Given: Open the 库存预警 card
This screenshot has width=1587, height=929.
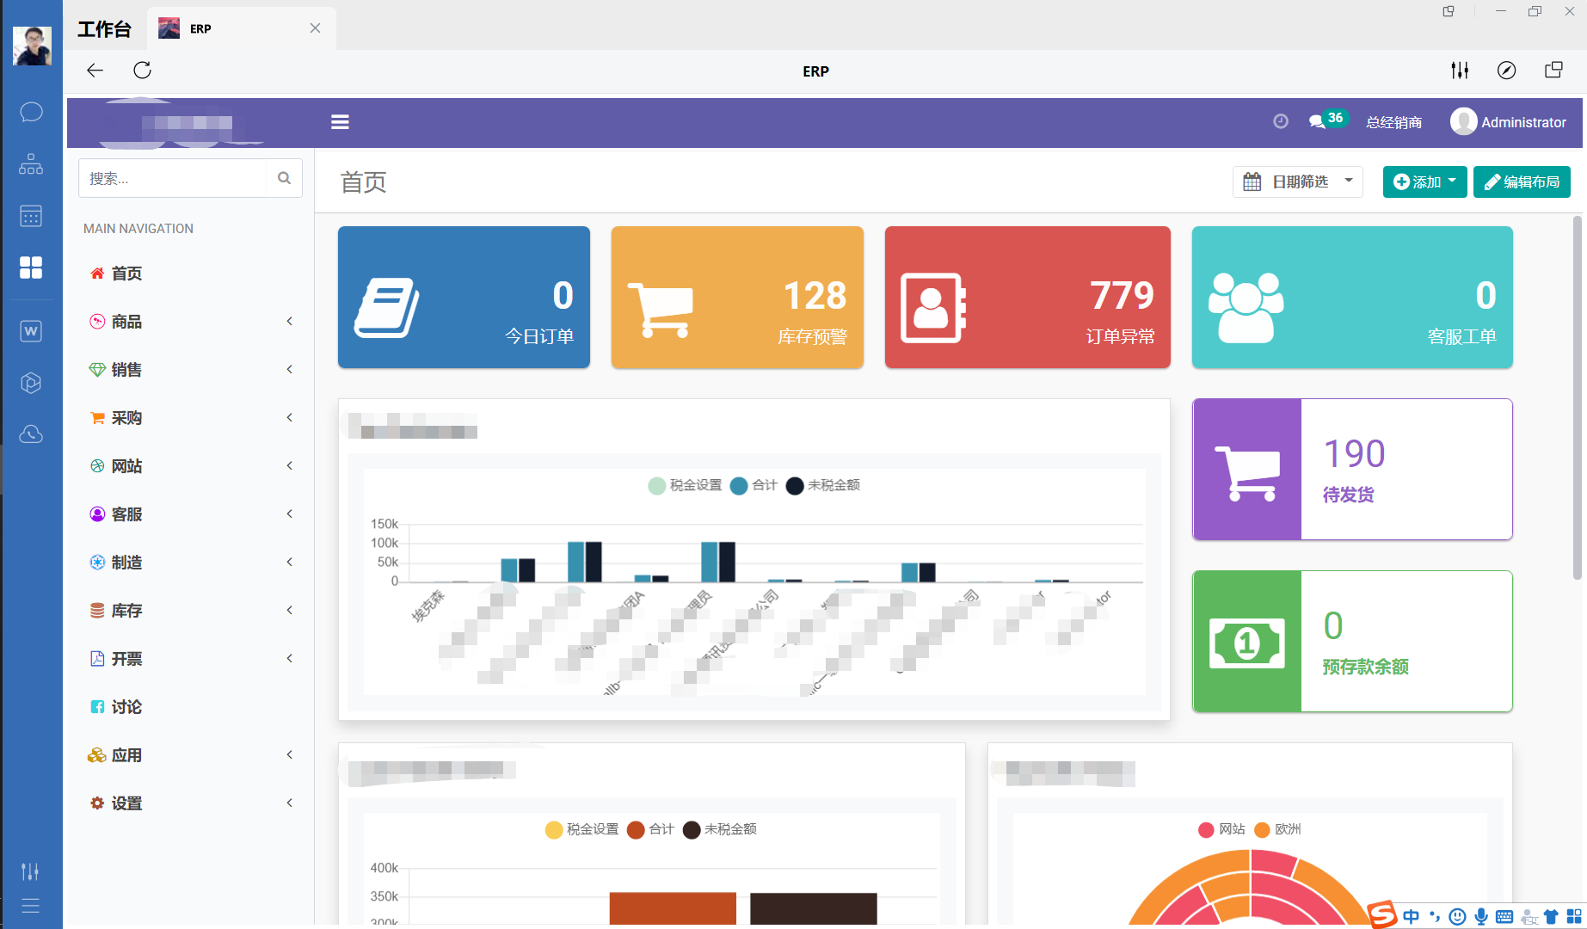Looking at the screenshot, I should pos(737,298).
